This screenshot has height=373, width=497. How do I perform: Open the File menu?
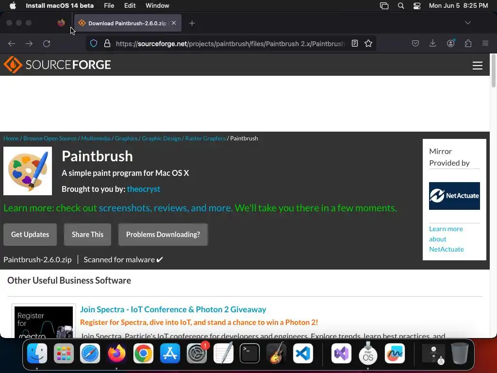[x=109, y=6]
